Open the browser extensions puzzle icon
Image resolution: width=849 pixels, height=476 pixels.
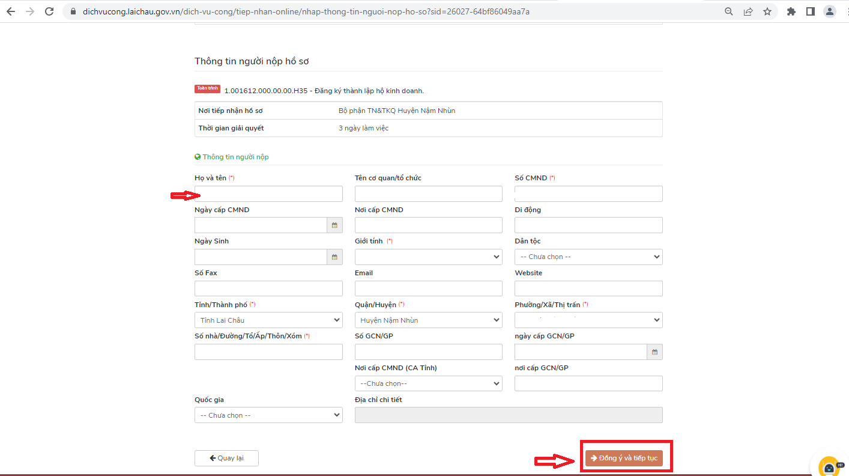(x=791, y=11)
